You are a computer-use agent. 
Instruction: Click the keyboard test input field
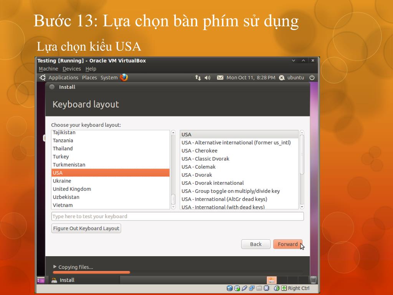pos(177,216)
